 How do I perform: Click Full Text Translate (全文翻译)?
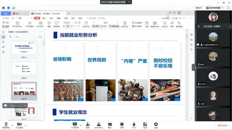[137, 26]
